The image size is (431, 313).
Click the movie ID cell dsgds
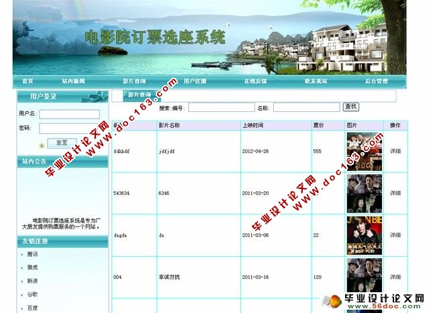tap(120, 235)
